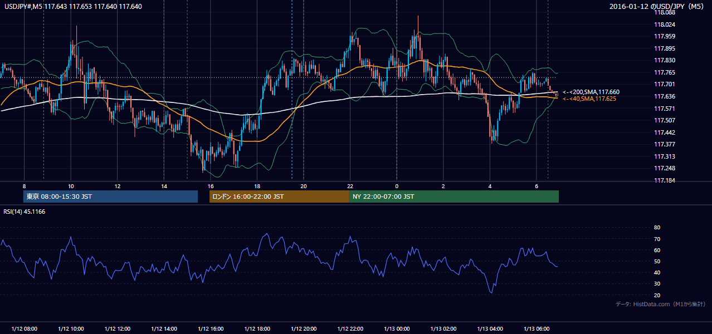Click price axis value 117.442
The image size is (712, 334).
pos(664,132)
